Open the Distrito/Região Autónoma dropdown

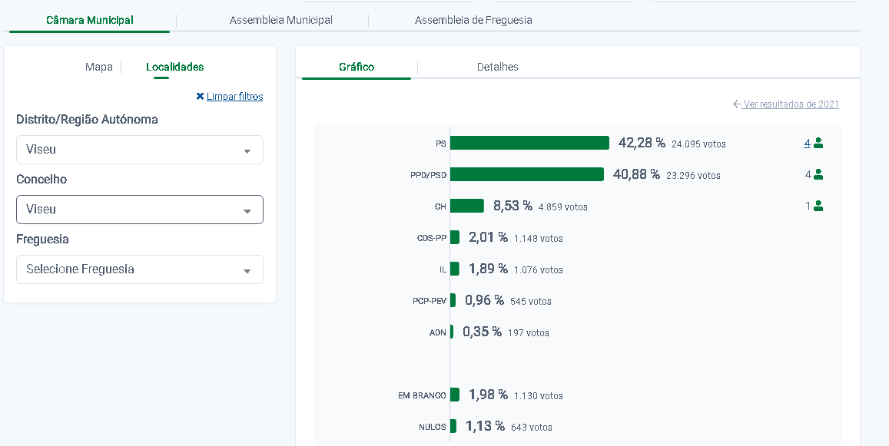point(140,150)
